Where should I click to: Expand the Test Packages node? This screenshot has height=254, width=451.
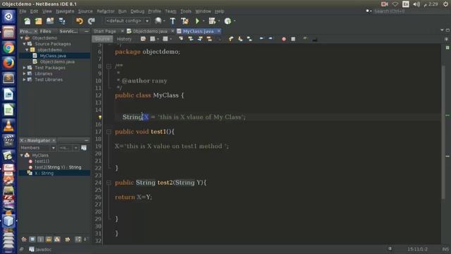pos(24,68)
